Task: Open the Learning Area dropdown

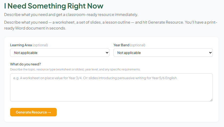Action: pyautogui.click(x=60, y=53)
